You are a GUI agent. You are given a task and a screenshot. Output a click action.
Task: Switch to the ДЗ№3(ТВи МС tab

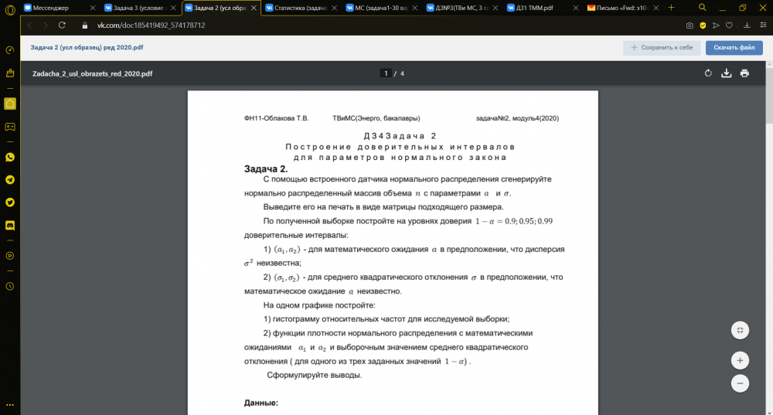pyautogui.click(x=462, y=8)
